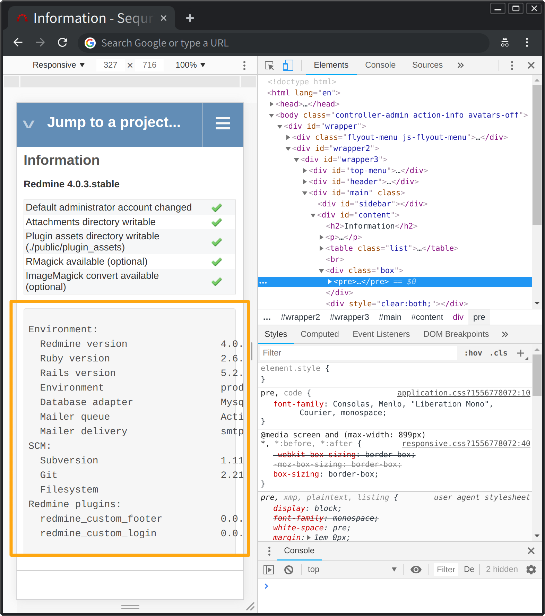Switch to the Elements tab

coord(331,65)
